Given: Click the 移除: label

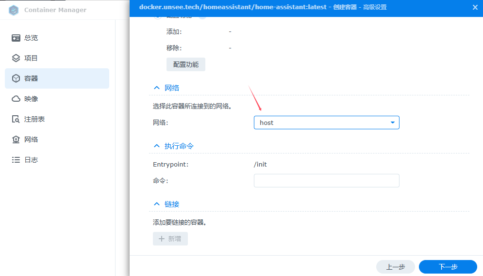Looking at the screenshot, I should coord(174,48).
